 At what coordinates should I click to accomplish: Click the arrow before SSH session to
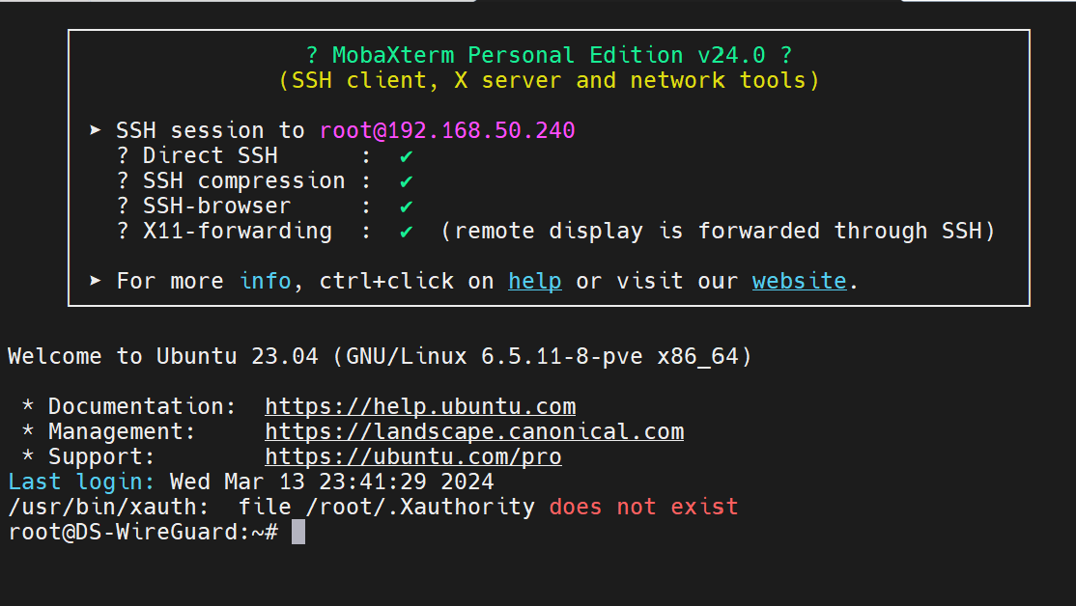96,129
